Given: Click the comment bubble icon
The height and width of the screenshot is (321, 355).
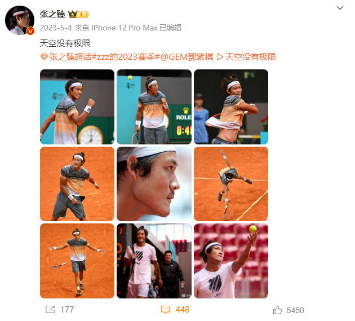Looking at the screenshot, I should pos(165,310).
